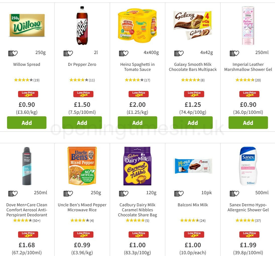This screenshot has width=275, height=256.
Task: Click the Cadbury Dairy Milk product image
Action: click(137, 166)
